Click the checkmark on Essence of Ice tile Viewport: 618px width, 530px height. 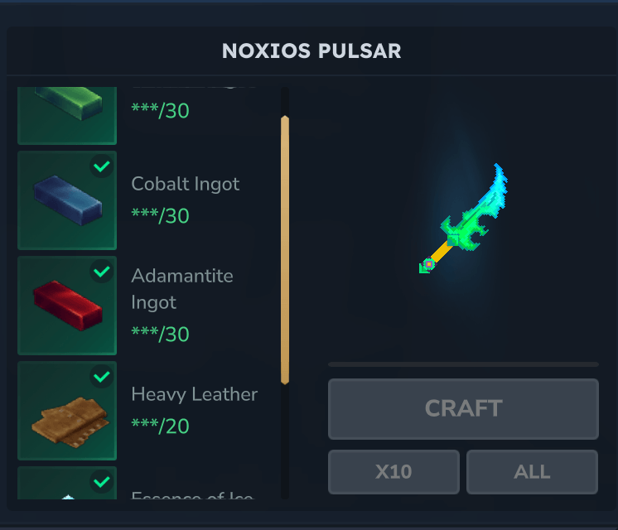point(102,481)
